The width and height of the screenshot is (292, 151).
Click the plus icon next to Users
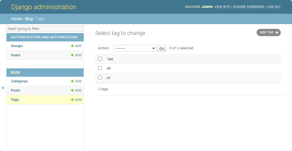[72, 55]
